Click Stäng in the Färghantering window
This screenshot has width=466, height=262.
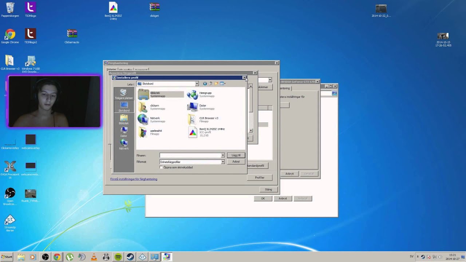tap(268, 190)
